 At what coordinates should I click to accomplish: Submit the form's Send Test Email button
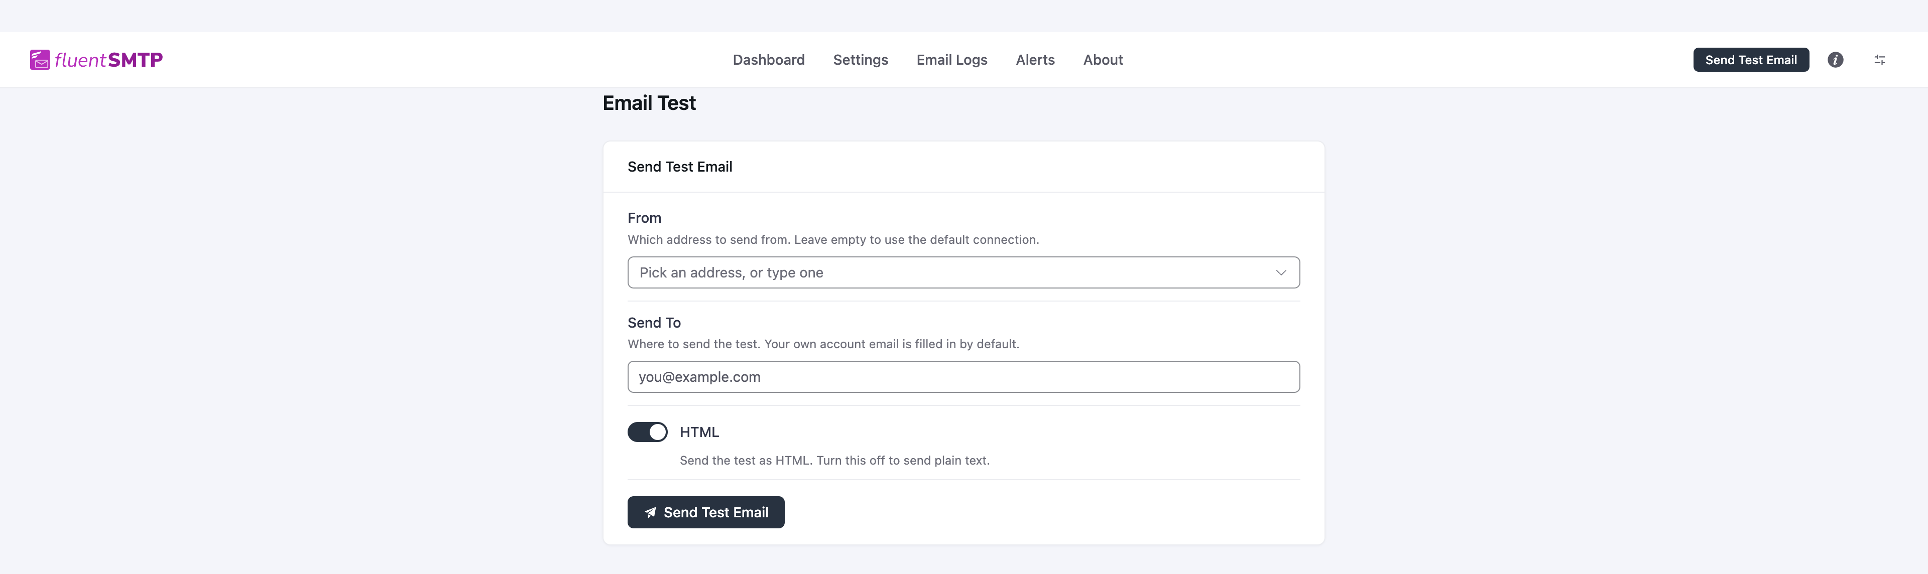(706, 513)
